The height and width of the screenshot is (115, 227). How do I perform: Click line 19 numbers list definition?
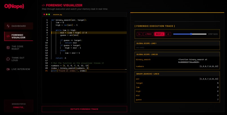tap(70, 66)
